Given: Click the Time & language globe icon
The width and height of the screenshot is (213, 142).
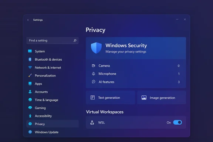Looking at the screenshot, I should (30, 100).
